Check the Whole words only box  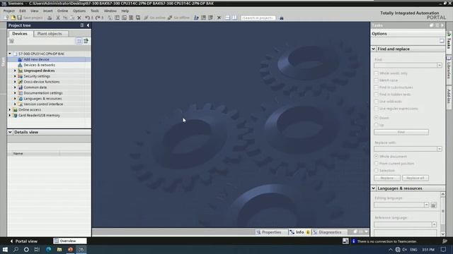pyautogui.click(x=376, y=73)
